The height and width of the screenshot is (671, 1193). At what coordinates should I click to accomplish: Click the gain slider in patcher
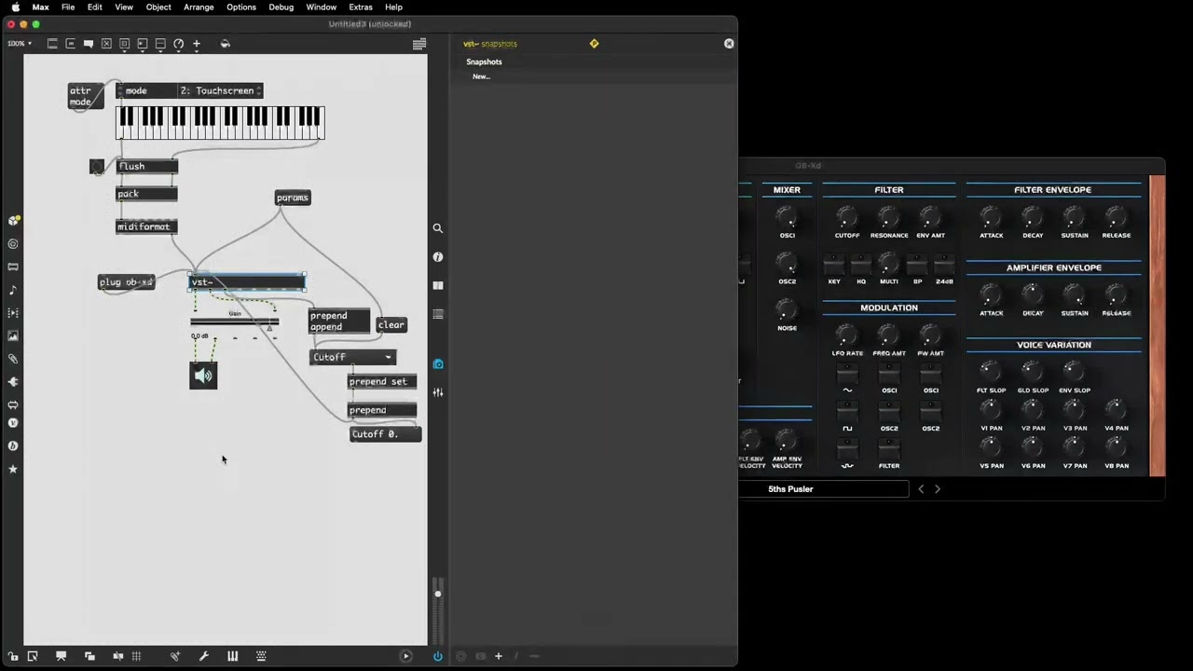[235, 322]
